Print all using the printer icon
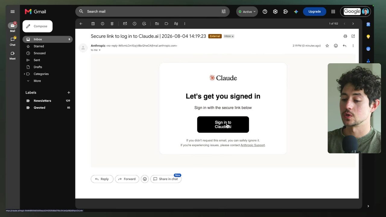The height and width of the screenshot is (217, 386). pos(345,36)
